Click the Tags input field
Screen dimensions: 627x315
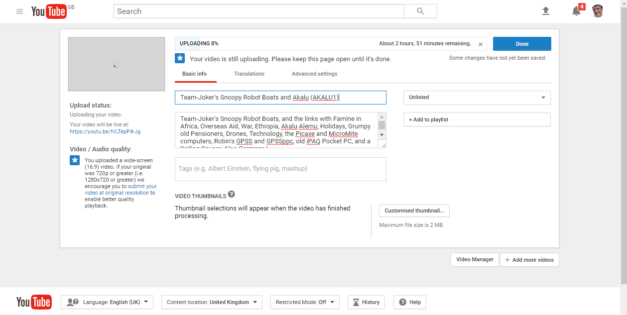[280, 169]
